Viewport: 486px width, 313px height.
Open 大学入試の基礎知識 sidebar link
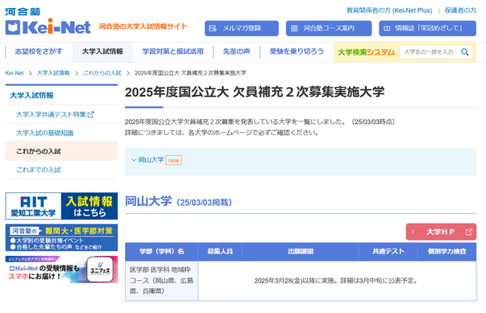tap(45, 133)
